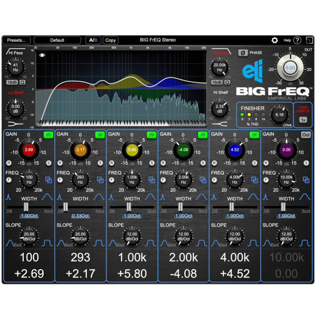This screenshot has width=316, height=316.
Task: Click the window resize icon in top bar
Action: 309,41
